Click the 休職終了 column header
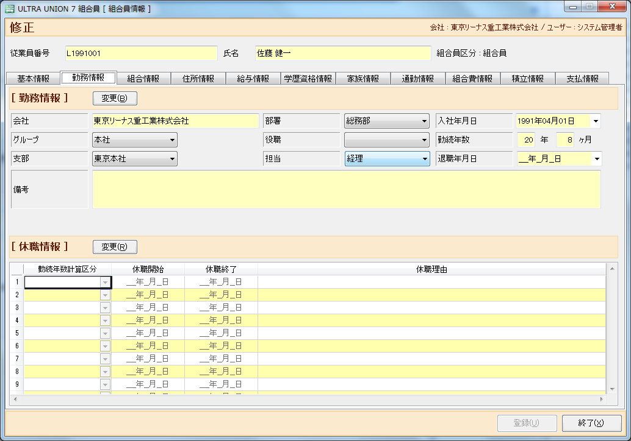631x441 pixels. pyautogui.click(x=221, y=269)
